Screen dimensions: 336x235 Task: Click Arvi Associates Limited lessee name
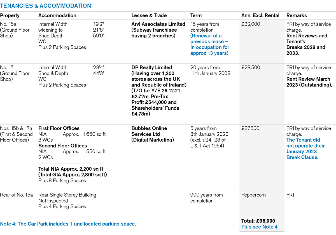158,24
